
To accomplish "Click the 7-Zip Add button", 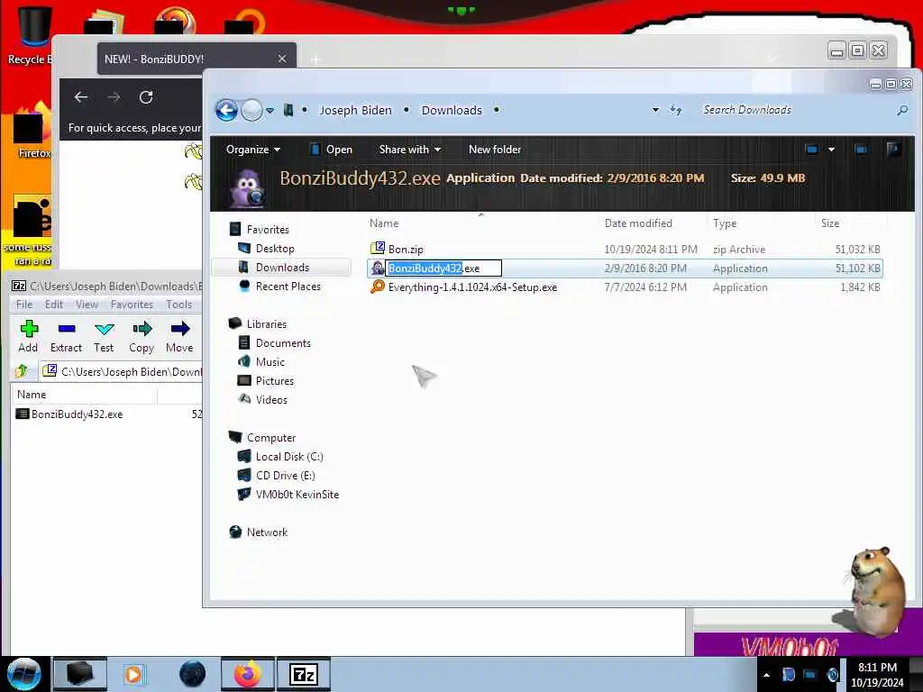I will point(28,337).
